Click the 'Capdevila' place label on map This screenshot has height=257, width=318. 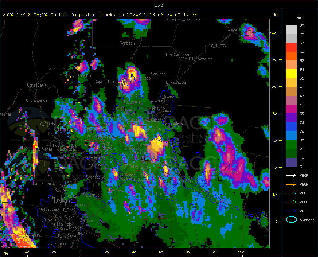coord(104,82)
